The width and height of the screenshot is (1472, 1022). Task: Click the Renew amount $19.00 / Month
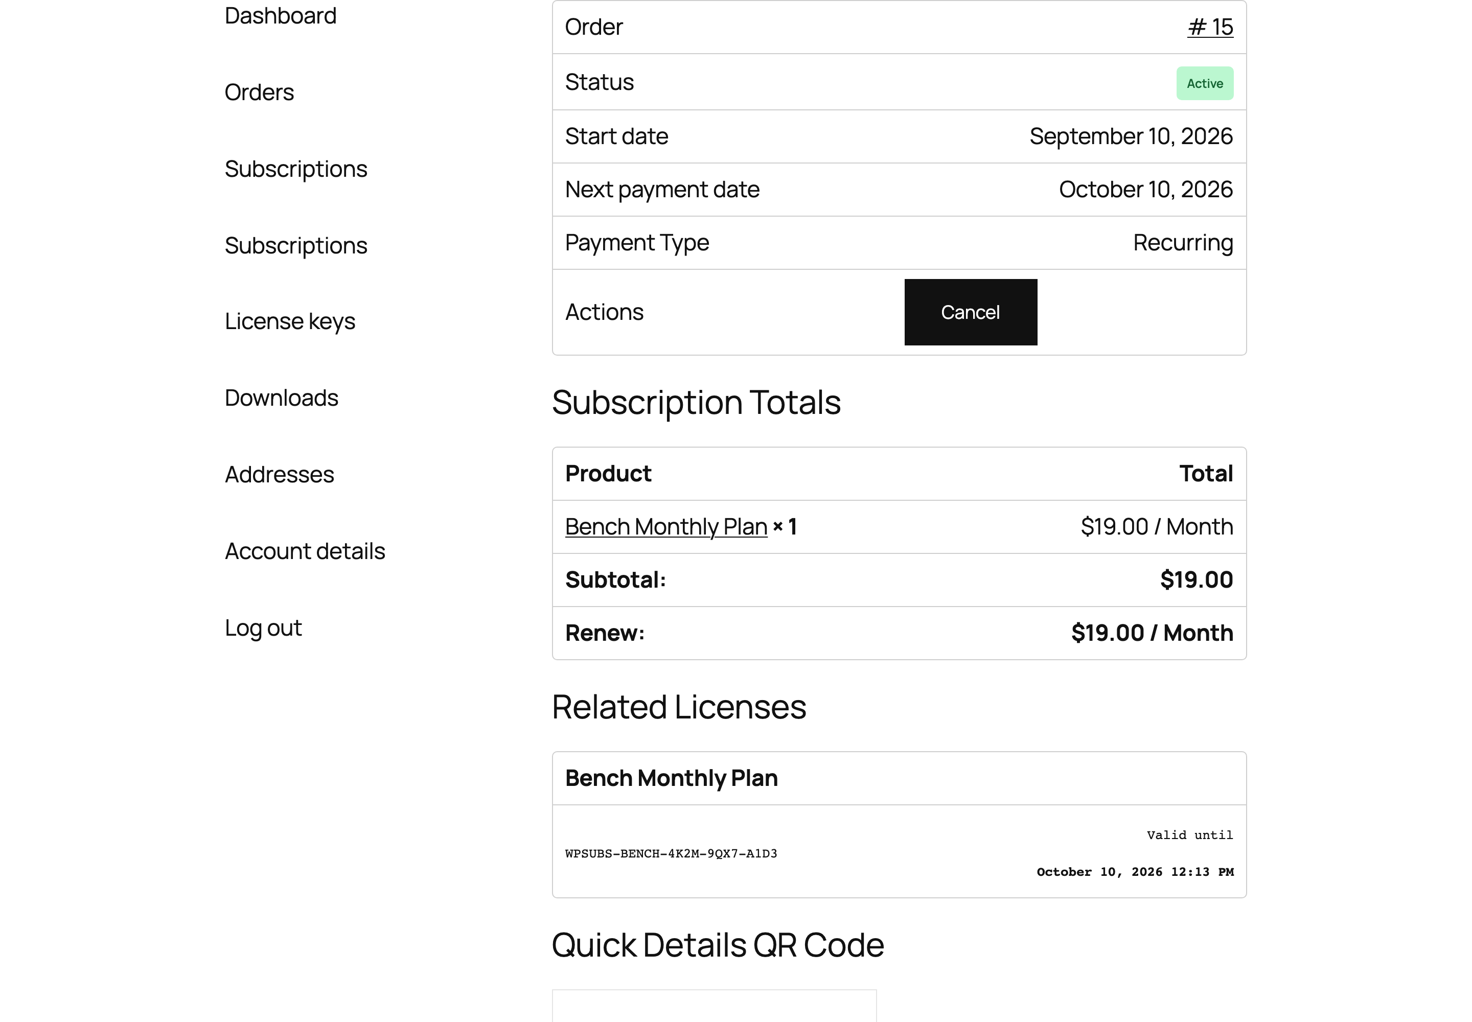1153,633
